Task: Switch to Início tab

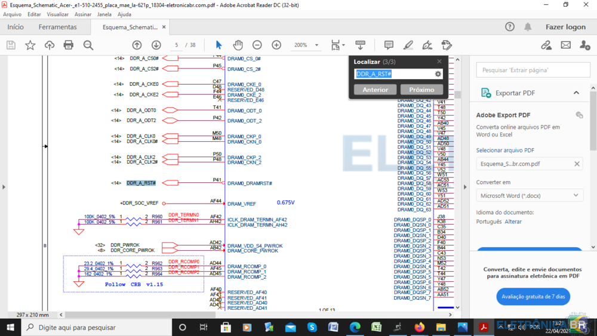Action: point(16,27)
